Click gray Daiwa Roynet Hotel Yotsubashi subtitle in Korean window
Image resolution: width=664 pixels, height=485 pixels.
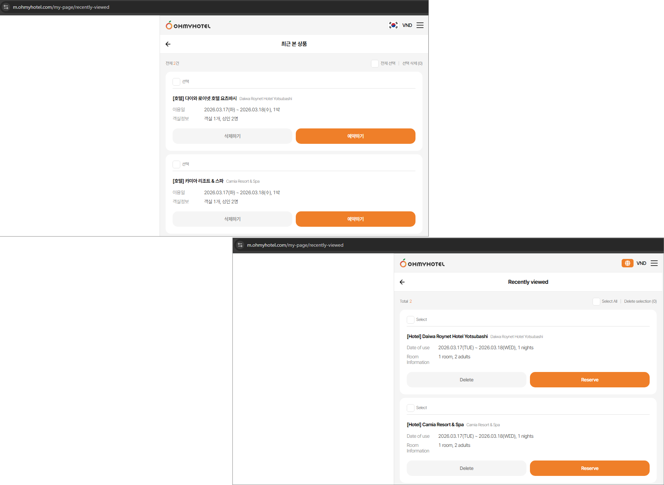pos(266,99)
